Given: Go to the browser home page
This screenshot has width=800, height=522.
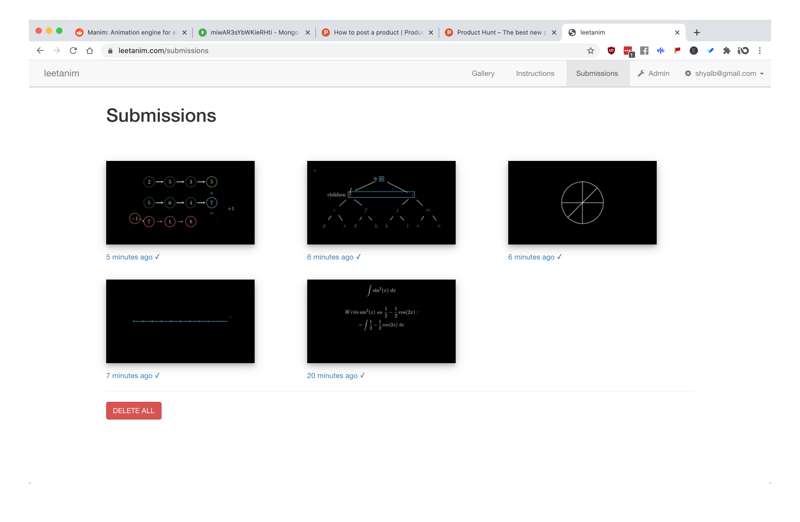Looking at the screenshot, I should pyautogui.click(x=90, y=51).
